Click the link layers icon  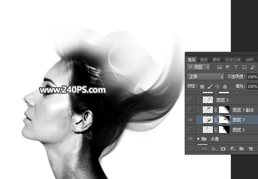pyautogui.click(x=204, y=148)
